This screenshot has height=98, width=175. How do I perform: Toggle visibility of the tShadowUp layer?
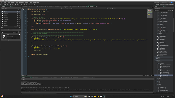(18, 18)
